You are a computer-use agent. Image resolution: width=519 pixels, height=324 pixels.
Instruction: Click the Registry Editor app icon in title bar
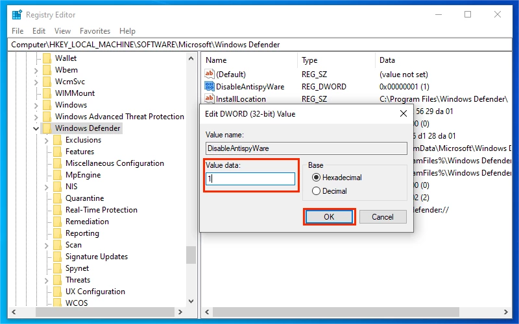[17, 15]
